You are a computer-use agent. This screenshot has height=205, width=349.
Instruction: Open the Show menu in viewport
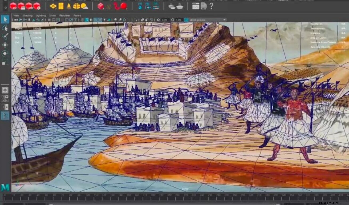pos(52,15)
